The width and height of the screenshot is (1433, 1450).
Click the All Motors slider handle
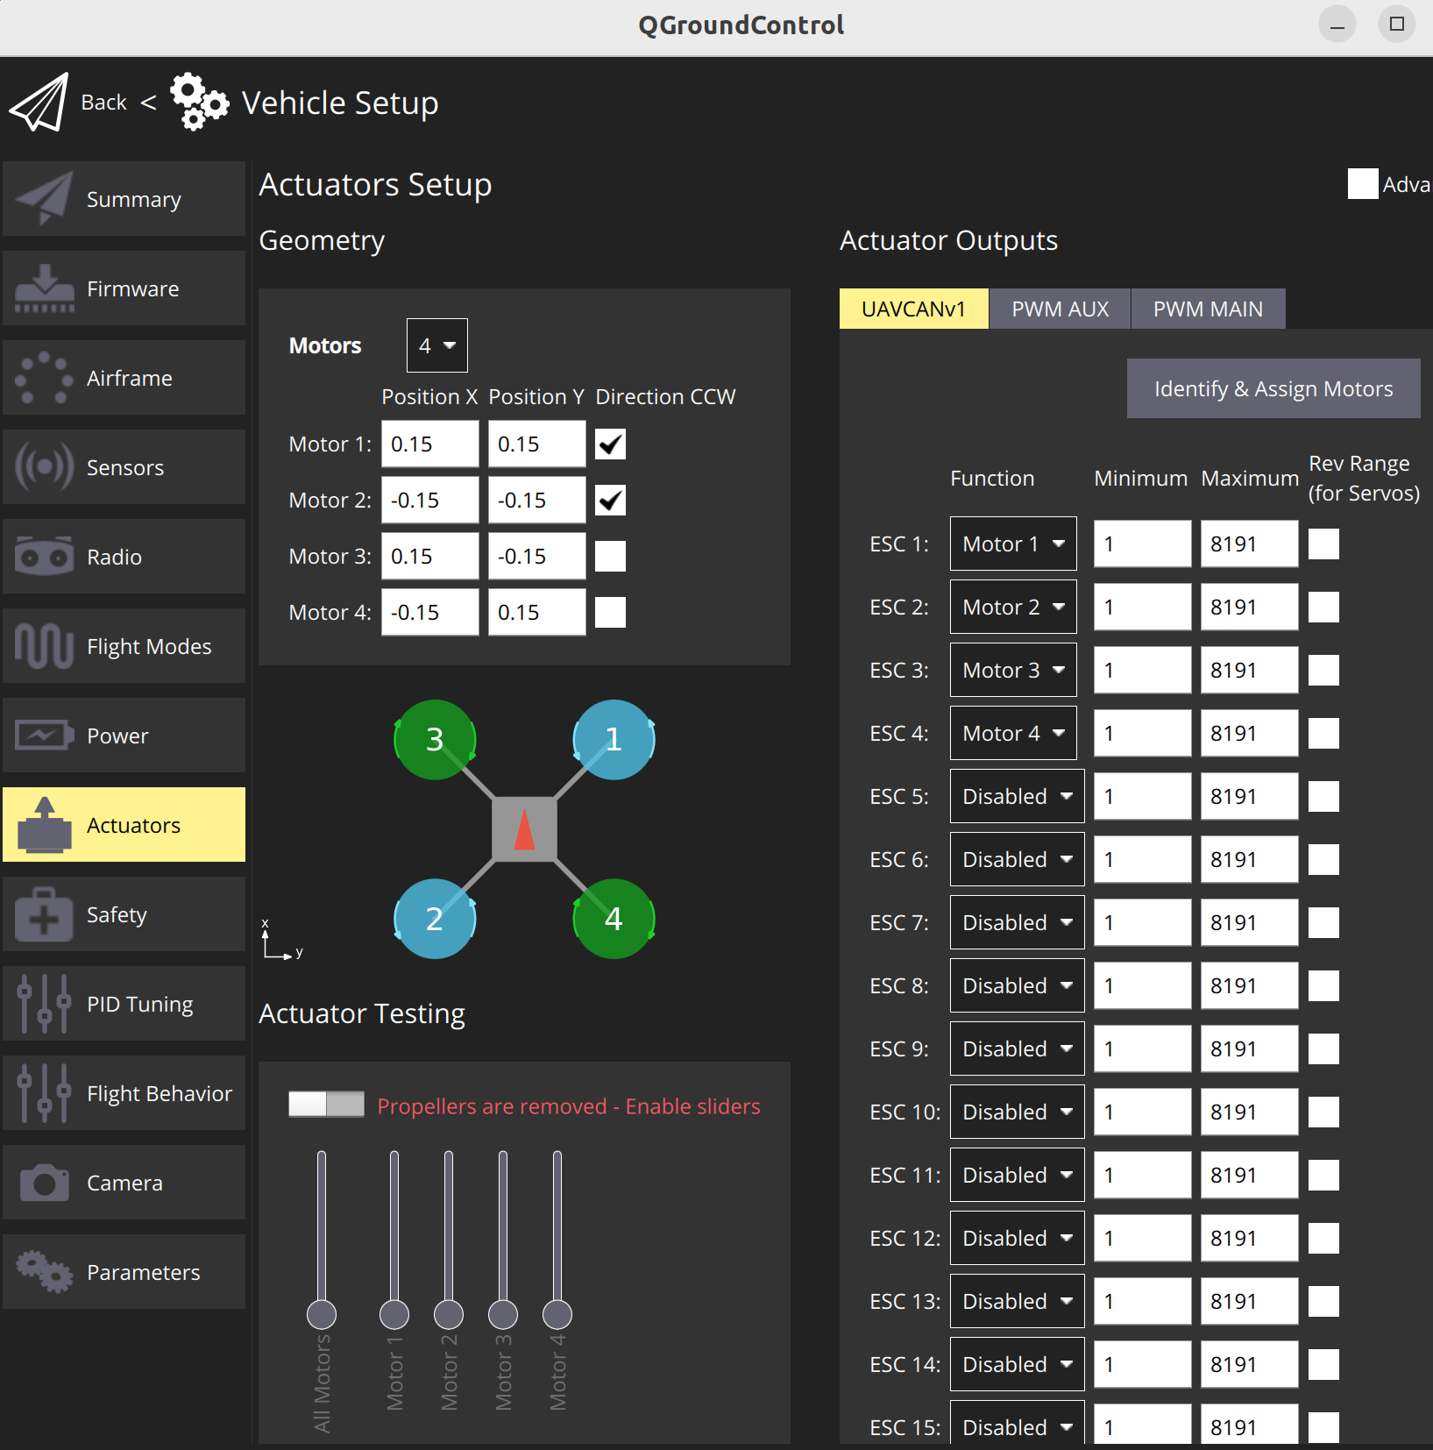pos(322,1314)
